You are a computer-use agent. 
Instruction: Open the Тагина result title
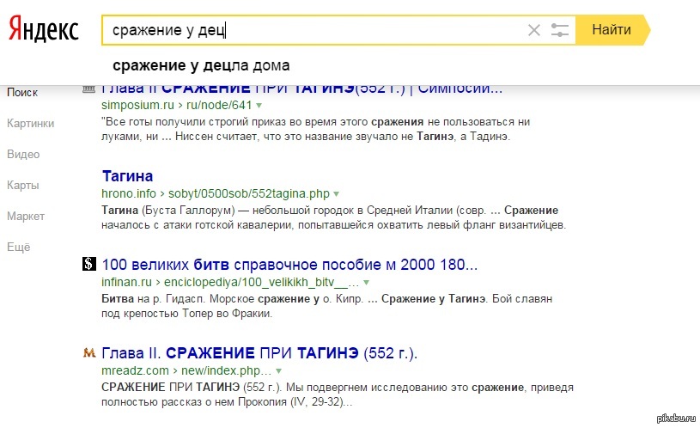pos(127,176)
